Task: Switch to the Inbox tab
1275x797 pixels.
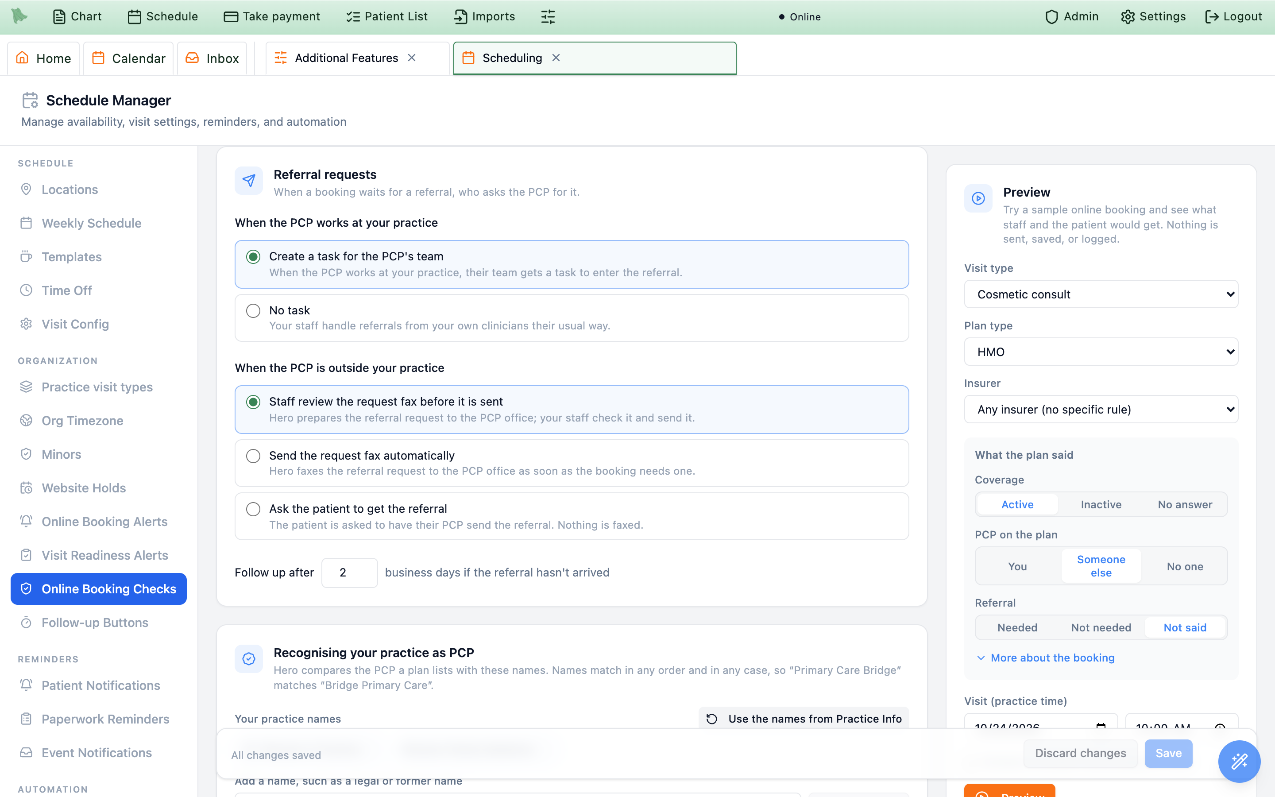Action: (212, 58)
